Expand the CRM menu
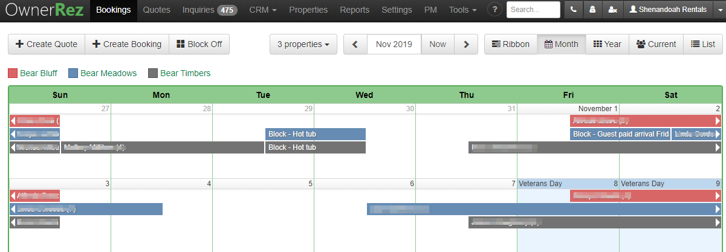726x252 pixels. tap(263, 10)
